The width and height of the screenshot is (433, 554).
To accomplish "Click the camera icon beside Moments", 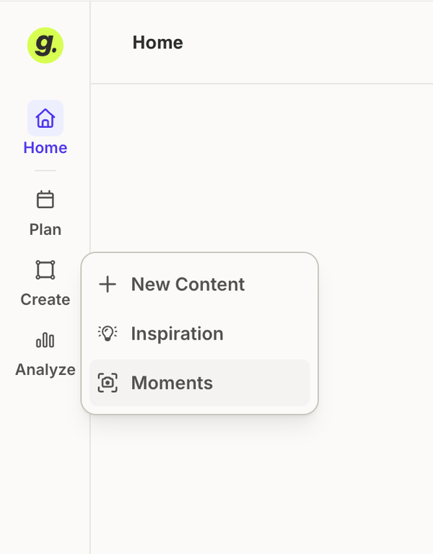I will coord(108,383).
